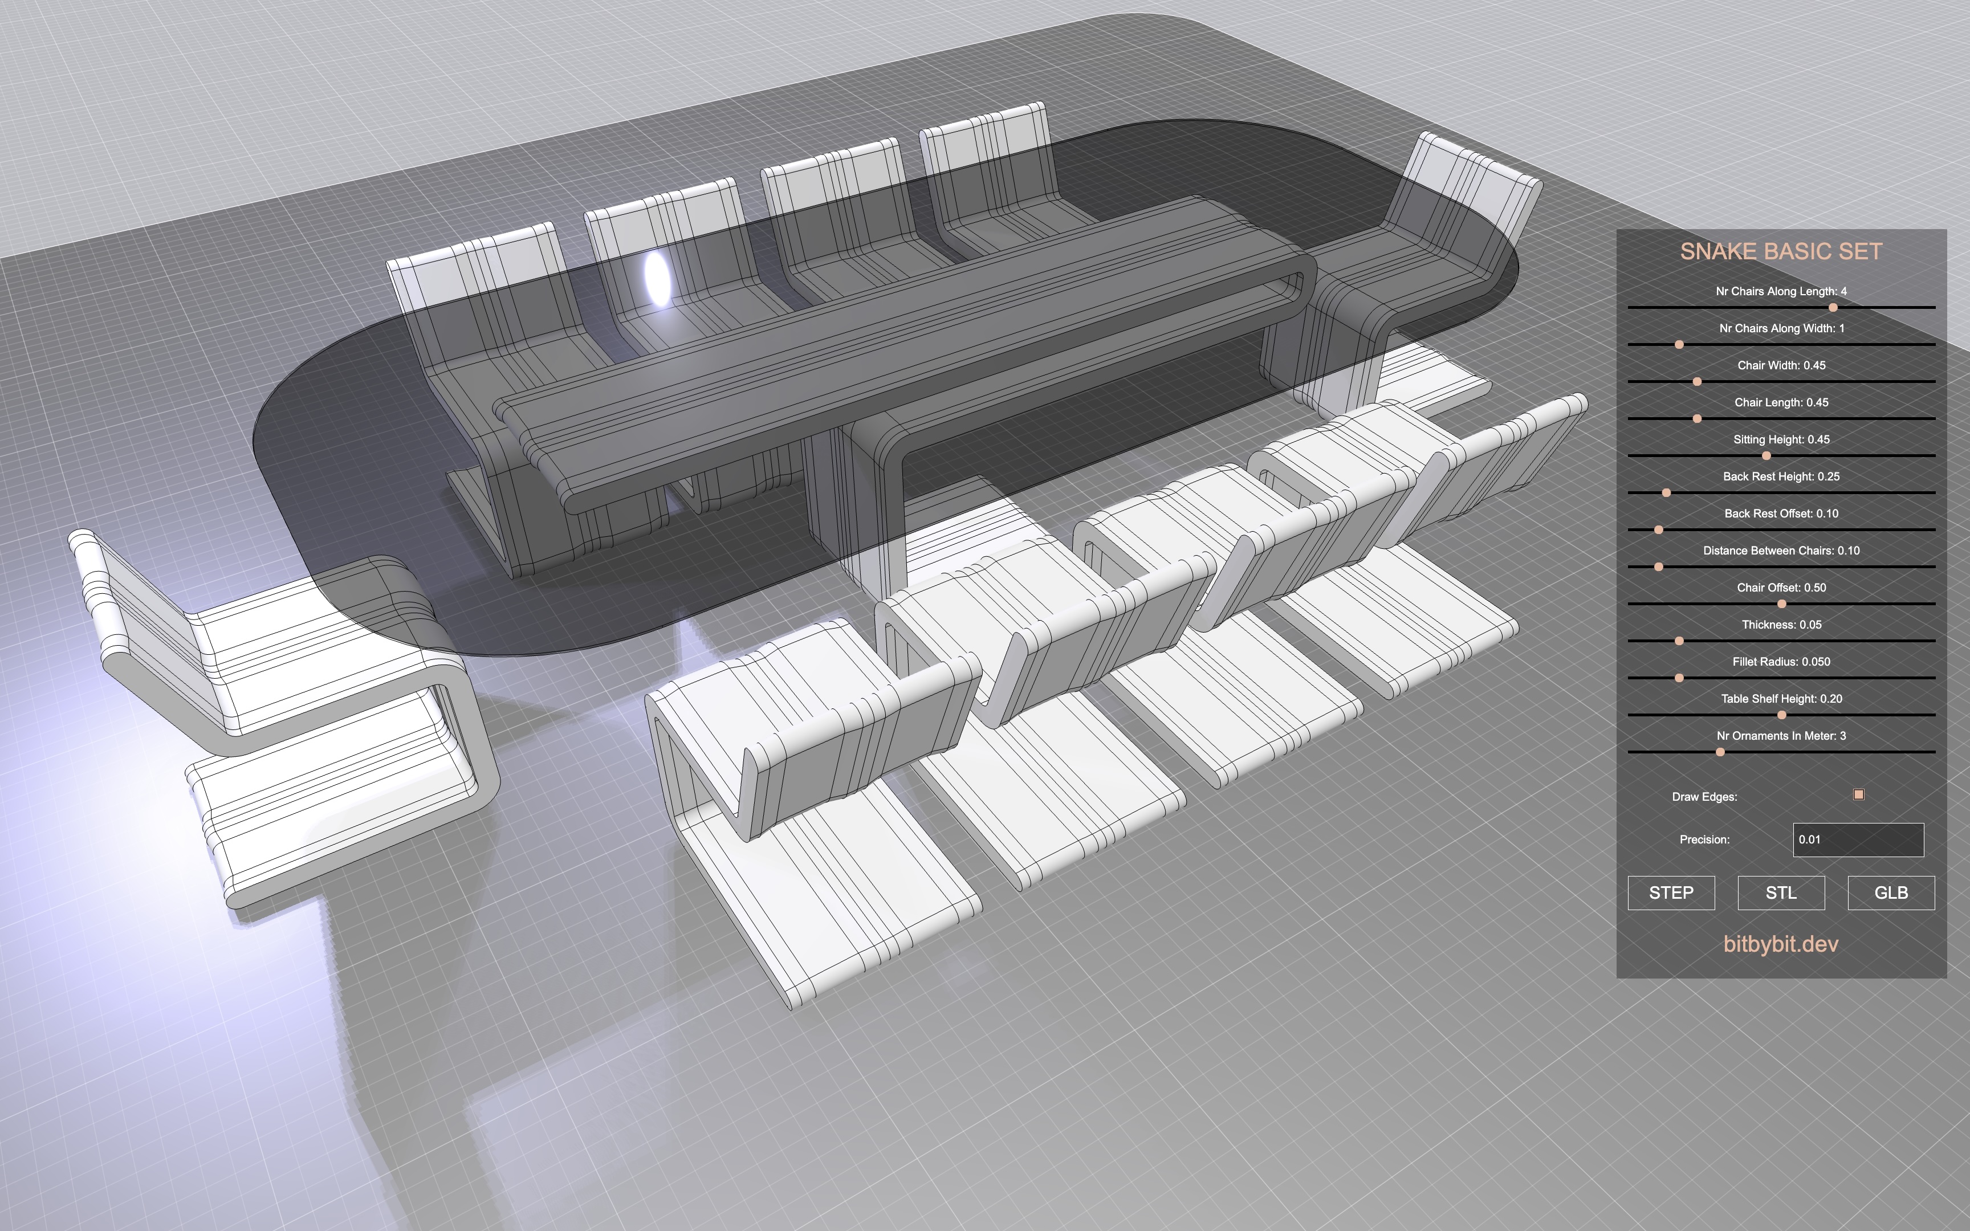Viewport: 1970px width, 1231px height.
Task: Click the 'Draw Edges:' label
Action: pos(1704,797)
